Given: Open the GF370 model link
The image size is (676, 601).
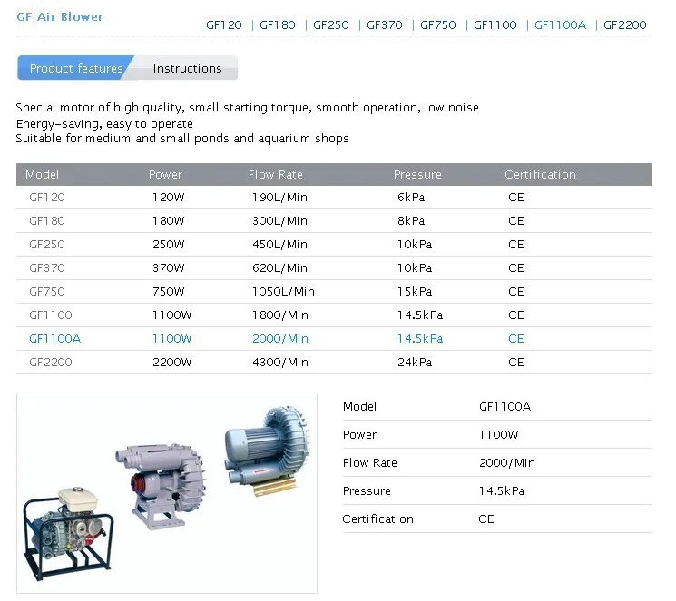Looking at the screenshot, I should pyautogui.click(x=384, y=25).
